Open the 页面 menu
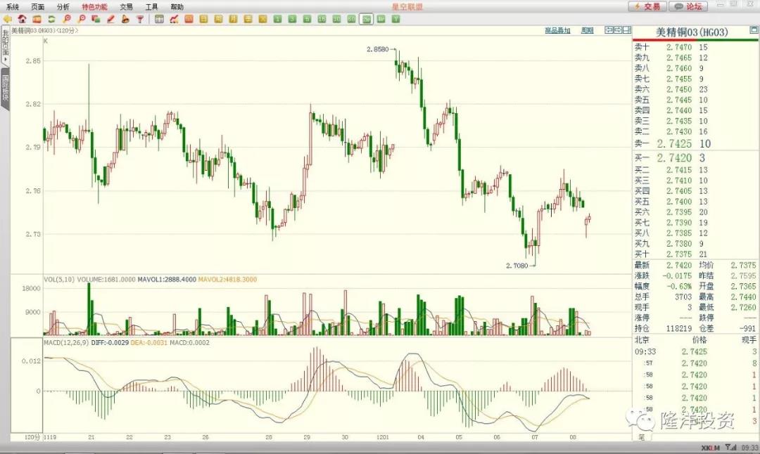The image size is (760, 454). pyautogui.click(x=38, y=7)
